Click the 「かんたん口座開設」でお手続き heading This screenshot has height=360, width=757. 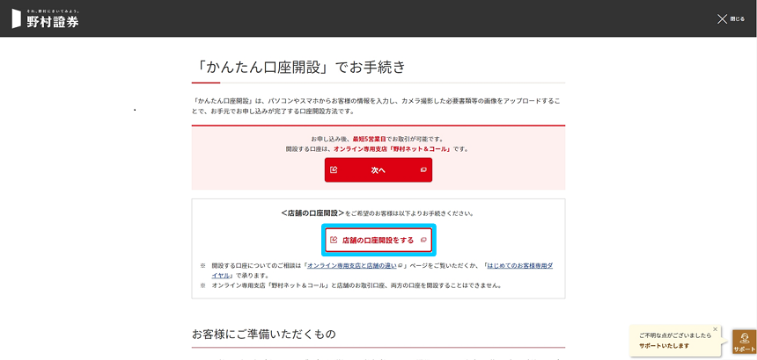tap(298, 67)
